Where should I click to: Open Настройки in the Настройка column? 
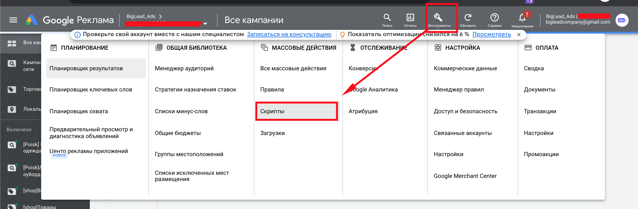448,154
